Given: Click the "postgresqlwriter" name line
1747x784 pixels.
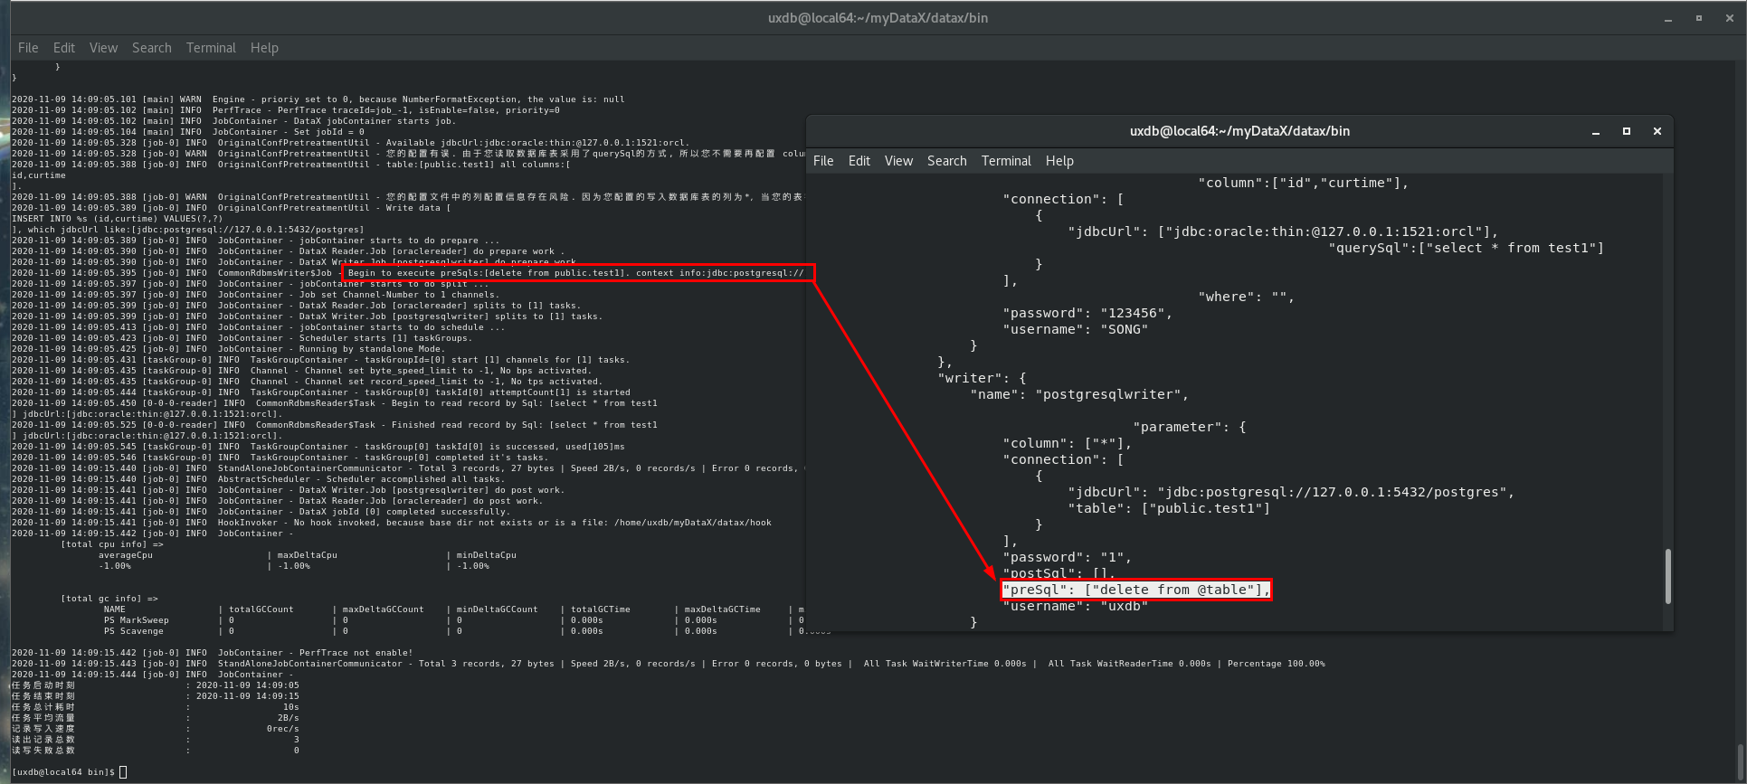Looking at the screenshot, I should tap(1079, 394).
